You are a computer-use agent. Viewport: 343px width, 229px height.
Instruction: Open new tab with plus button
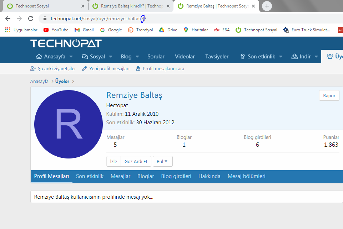(x=267, y=6)
